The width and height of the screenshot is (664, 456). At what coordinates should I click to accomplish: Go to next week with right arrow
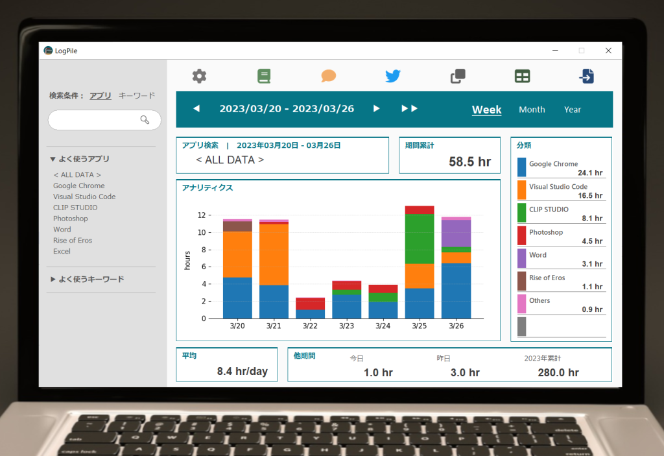coord(376,109)
